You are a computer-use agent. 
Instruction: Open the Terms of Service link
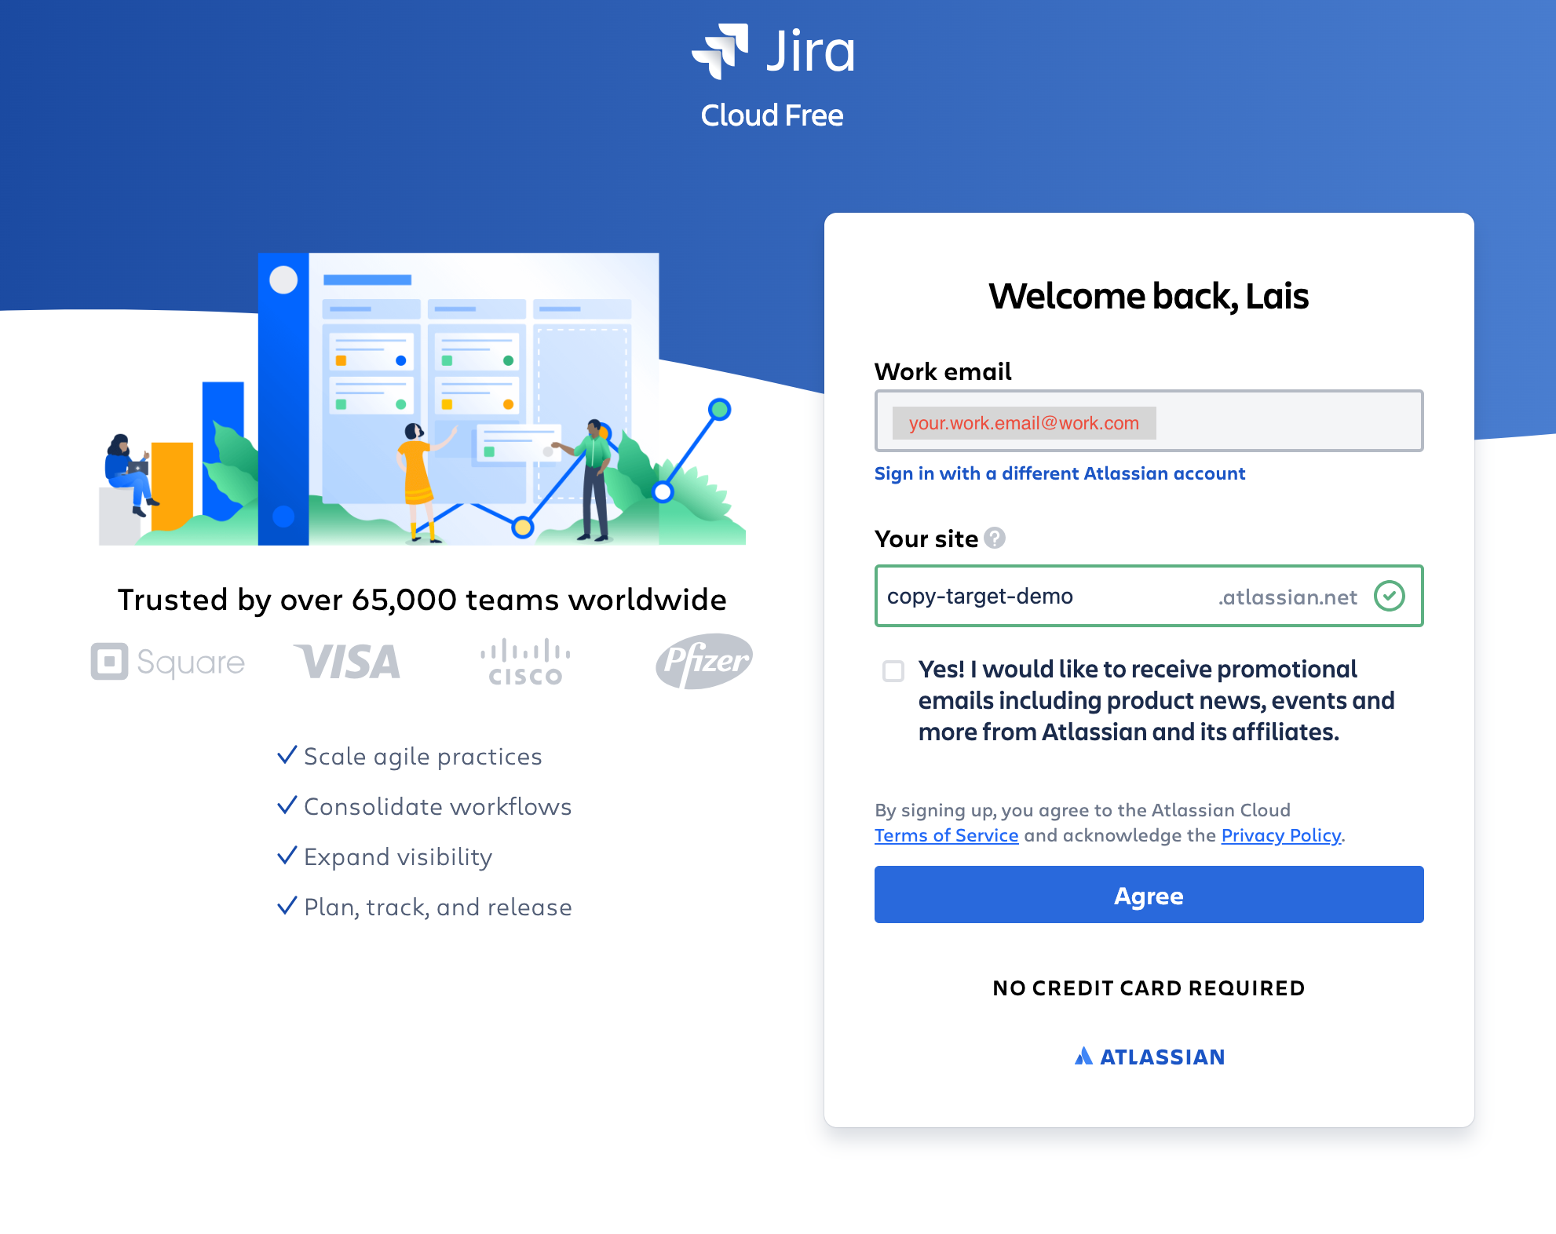click(946, 835)
